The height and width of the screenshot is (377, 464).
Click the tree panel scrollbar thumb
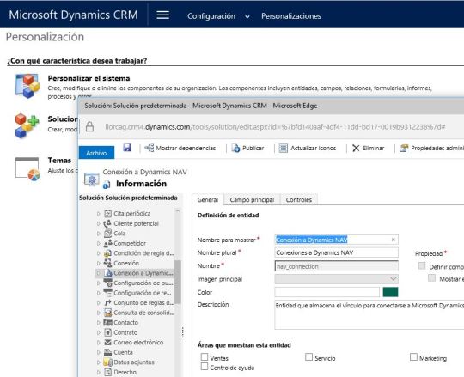(x=178, y=282)
